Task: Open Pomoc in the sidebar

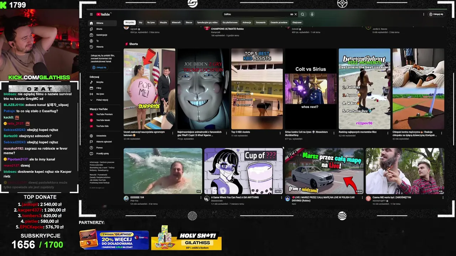Action: (102, 148)
